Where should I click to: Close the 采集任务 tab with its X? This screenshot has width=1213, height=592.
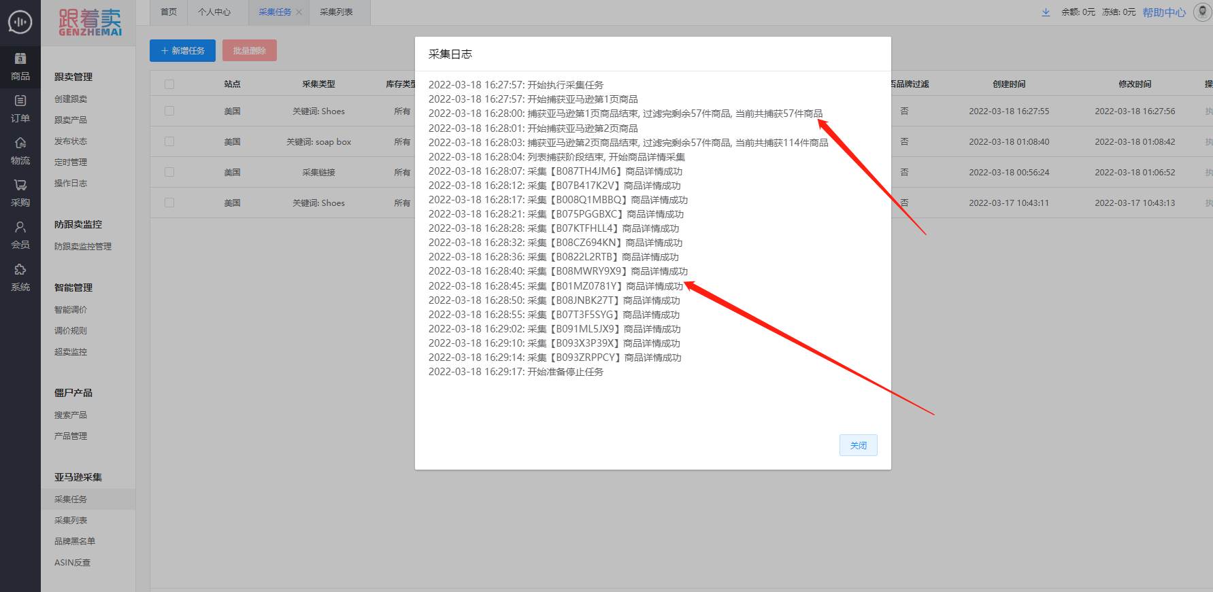pyautogui.click(x=299, y=12)
